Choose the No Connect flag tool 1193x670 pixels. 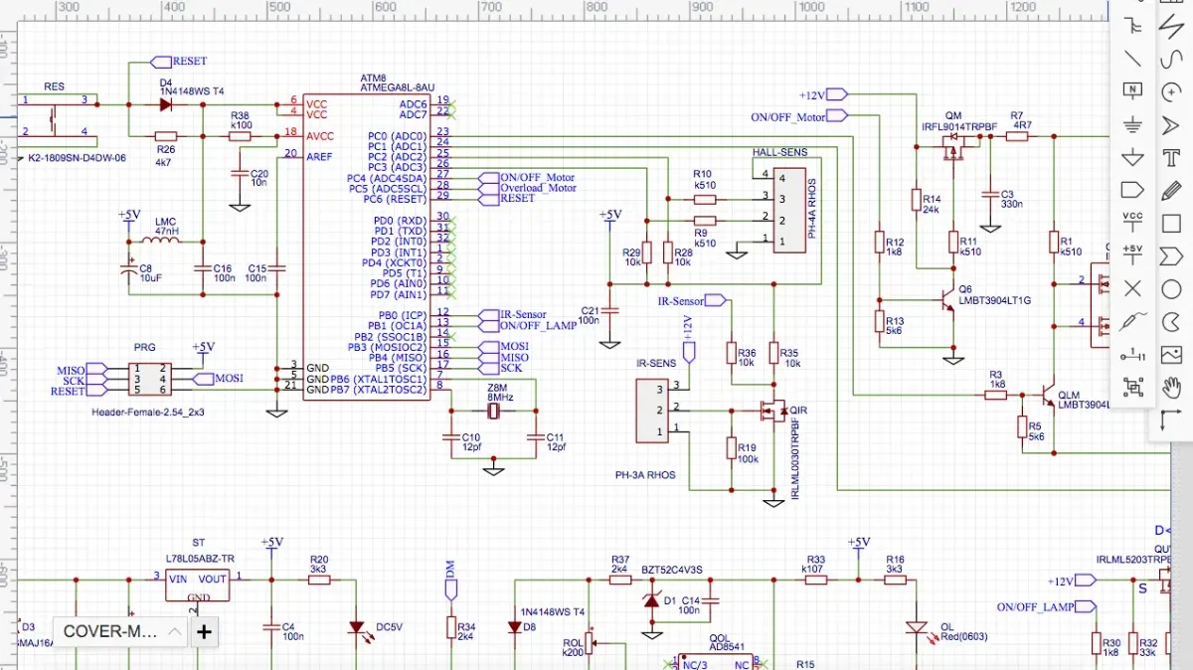(1132, 288)
